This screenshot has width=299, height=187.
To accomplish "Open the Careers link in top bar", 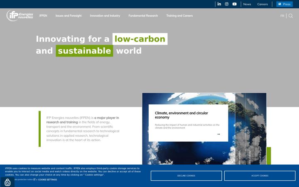I will pos(262,4).
